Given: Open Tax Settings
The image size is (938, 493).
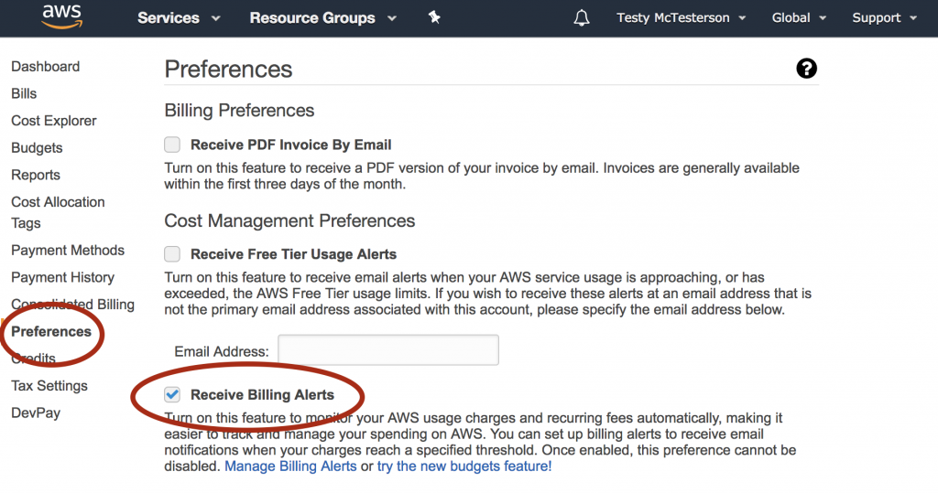Looking at the screenshot, I should pyautogui.click(x=49, y=386).
